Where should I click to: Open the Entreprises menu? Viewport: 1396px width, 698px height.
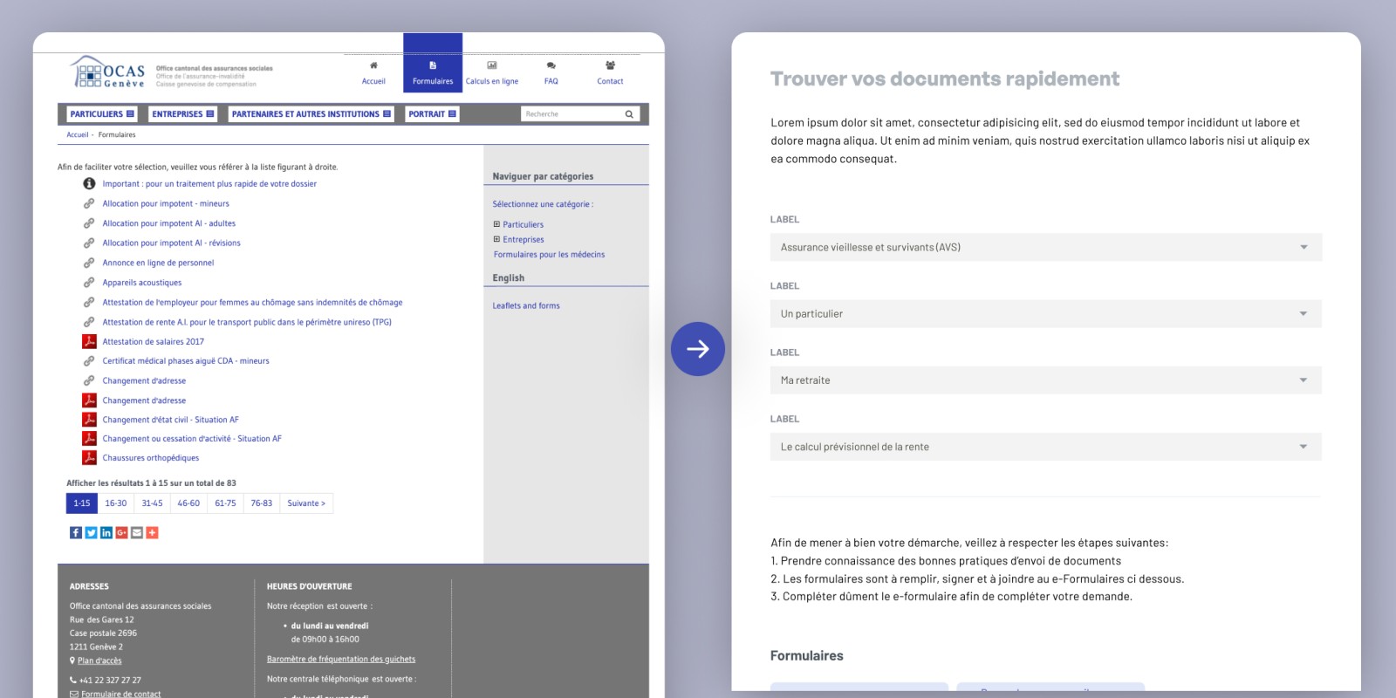coord(183,114)
